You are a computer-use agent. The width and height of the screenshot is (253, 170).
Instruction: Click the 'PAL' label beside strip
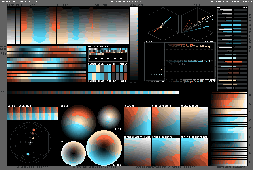click(x=4, y=92)
